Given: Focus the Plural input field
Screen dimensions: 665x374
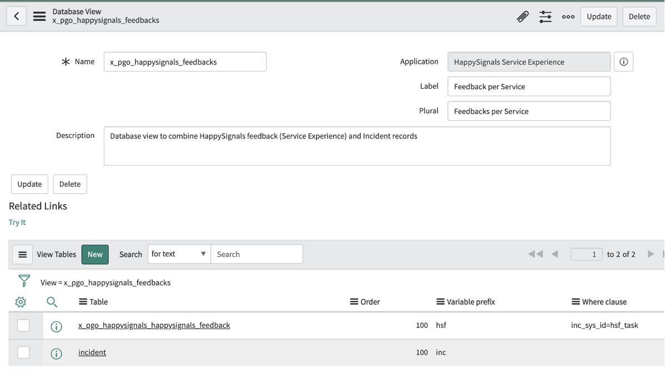Looking at the screenshot, I should (529, 111).
